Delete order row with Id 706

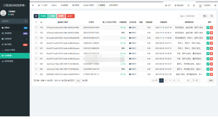click(x=211, y=33)
